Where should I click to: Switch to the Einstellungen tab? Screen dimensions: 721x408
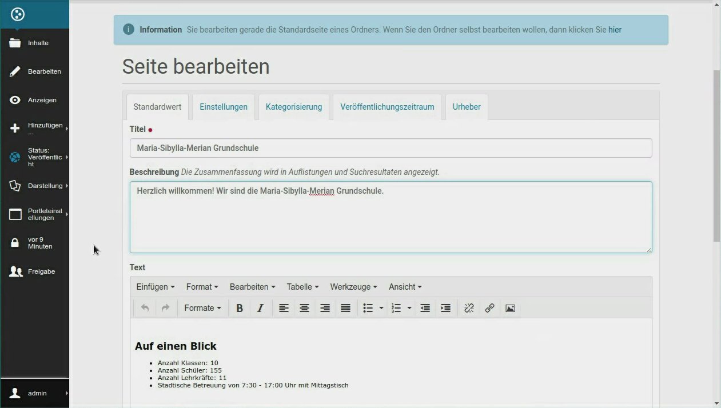click(224, 107)
